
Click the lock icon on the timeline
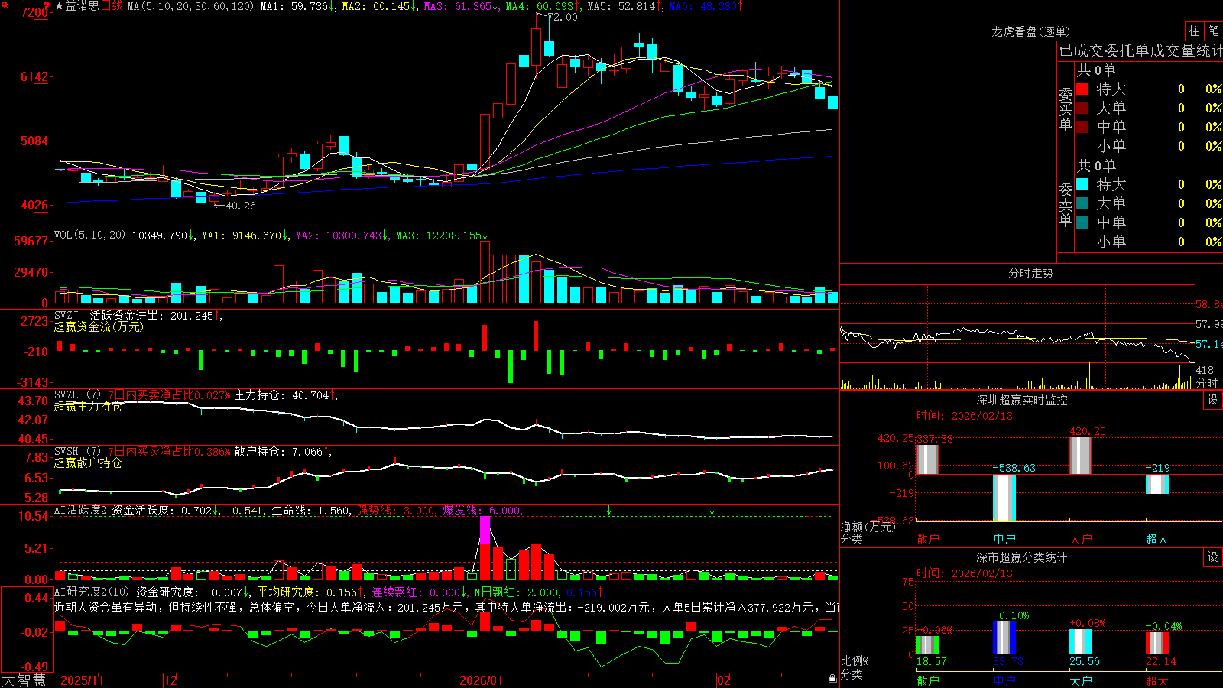(832, 679)
